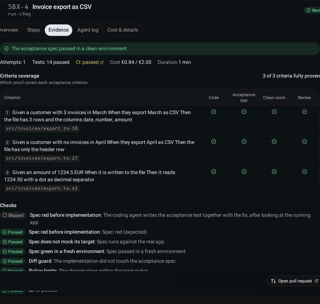Click the pull request icon in the button
Viewport: 320px width, 304px height.
pos(273,281)
